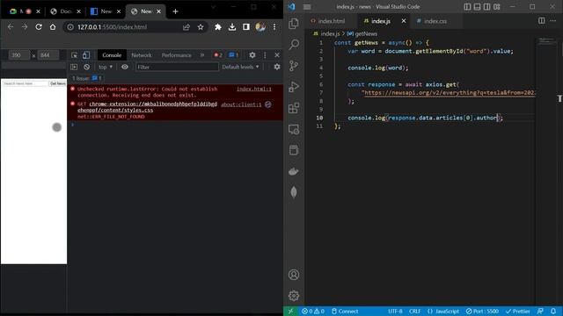Image resolution: width=563 pixels, height=316 pixels.
Task: Toggle console sidebar in DevTools
Action: point(74,67)
